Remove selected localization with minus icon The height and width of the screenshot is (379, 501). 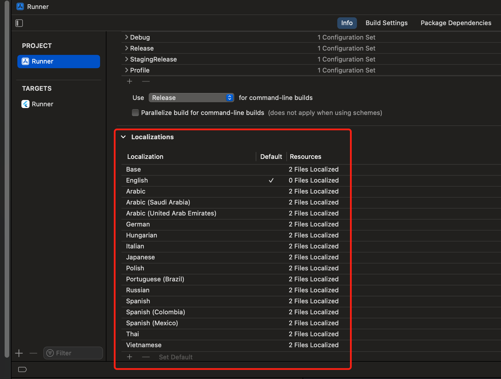coord(146,357)
